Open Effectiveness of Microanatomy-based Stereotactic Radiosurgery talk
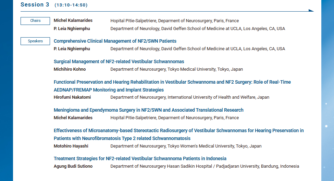The width and height of the screenshot is (334, 181). (x=178, y=130)
